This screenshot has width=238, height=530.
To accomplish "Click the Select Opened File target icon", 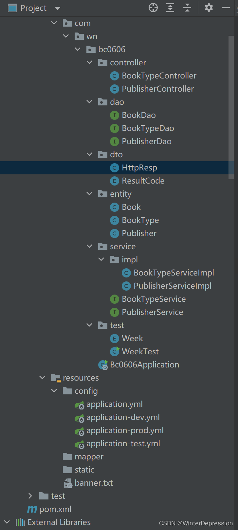I will (x=153, y=7).
